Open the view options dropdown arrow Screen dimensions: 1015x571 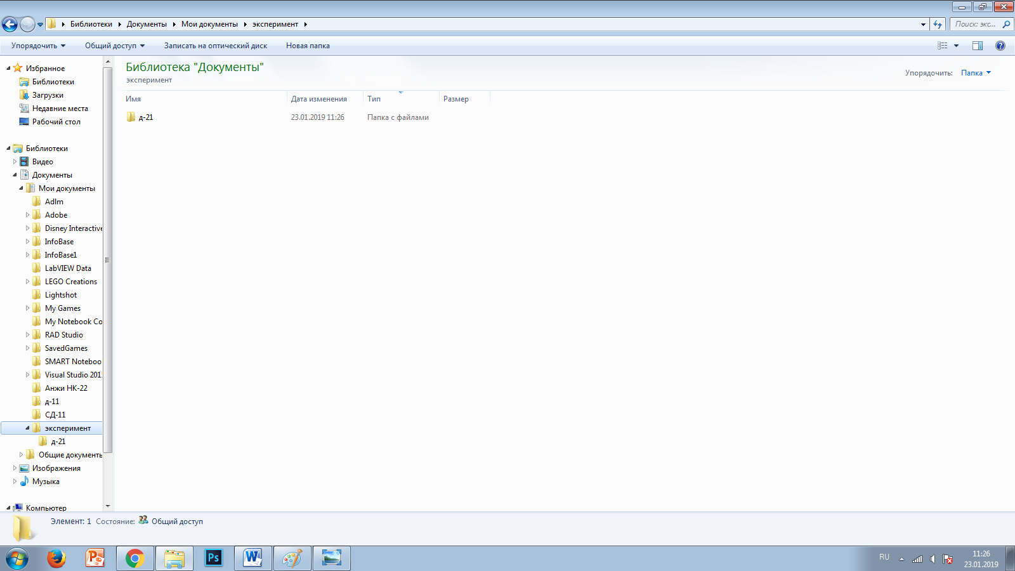956,46
